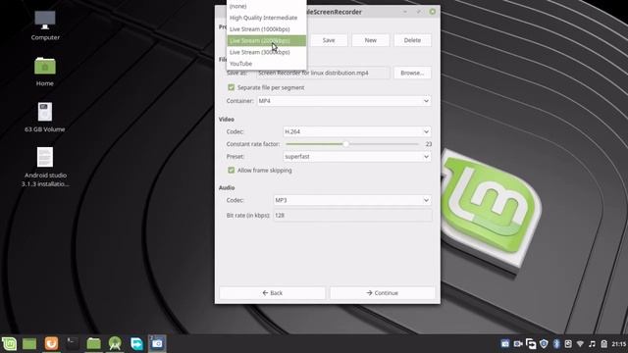The width and height of the screenshot is (628, 353).
Task: Open the Linux Mint start menu
Action: click(x=9, y=343)
